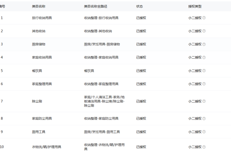231x153 pixels.
Task: Click help icon beside 小二授权 in row 10
Action: [204, 147]
